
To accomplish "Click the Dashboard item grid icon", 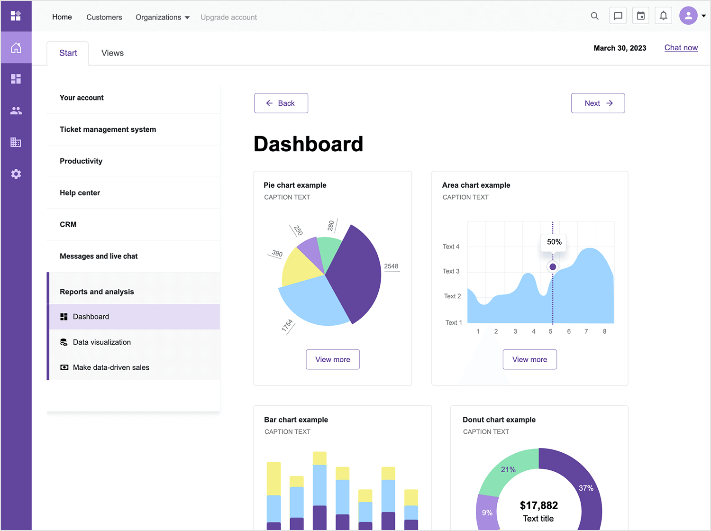I will pyautogui.click(x=64, y=317).
